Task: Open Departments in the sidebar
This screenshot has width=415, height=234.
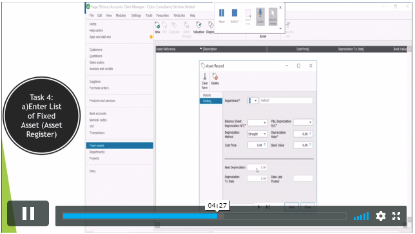Action: [97, 152]
